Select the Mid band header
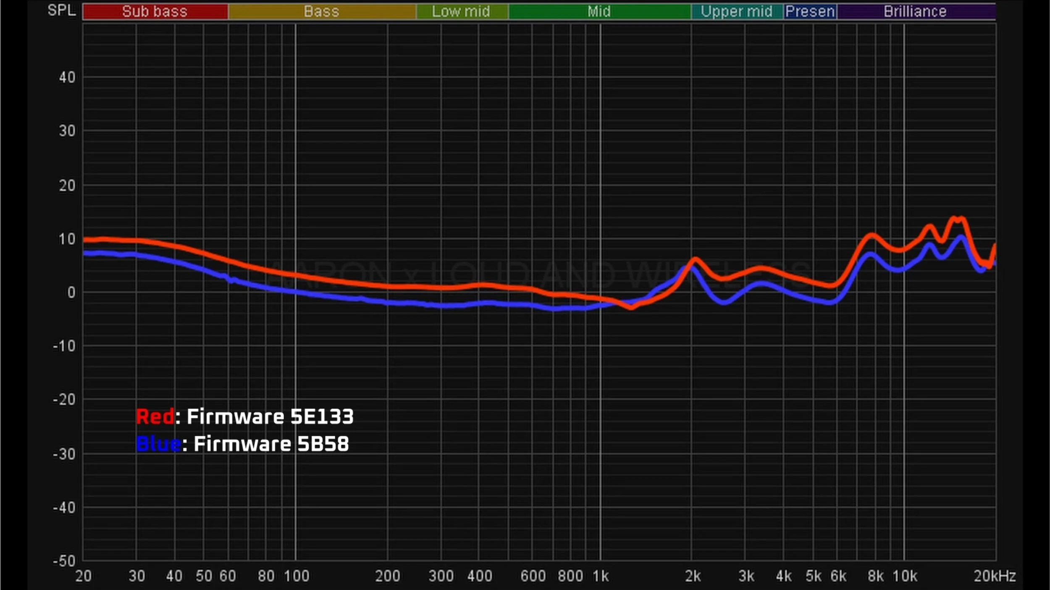The image size is (1050, 590). click(x=599, y=11)
